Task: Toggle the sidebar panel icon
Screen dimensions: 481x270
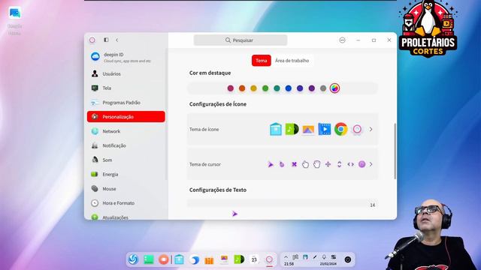Action: click(x=106, y=40)
